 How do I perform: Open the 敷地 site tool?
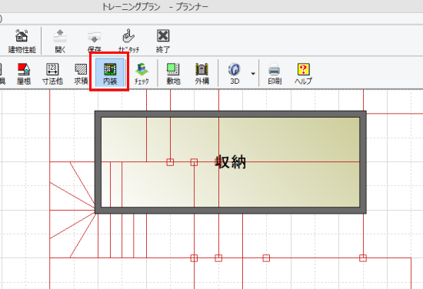[173, 74]
